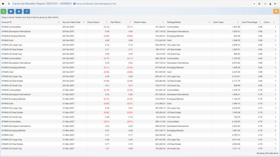
Task: Open the hamburger navigation menu
Action: (9, 4)
